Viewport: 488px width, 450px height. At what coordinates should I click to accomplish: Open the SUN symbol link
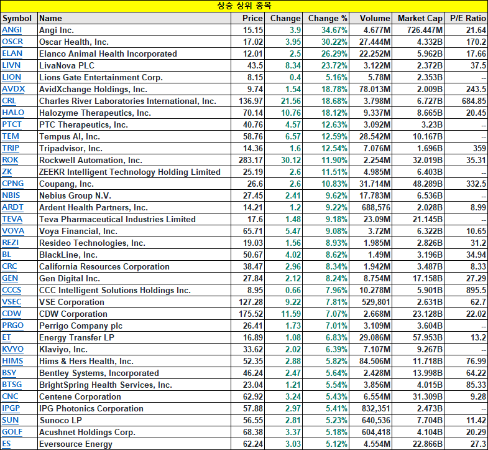pyautogui.click(x=11, y=421)
